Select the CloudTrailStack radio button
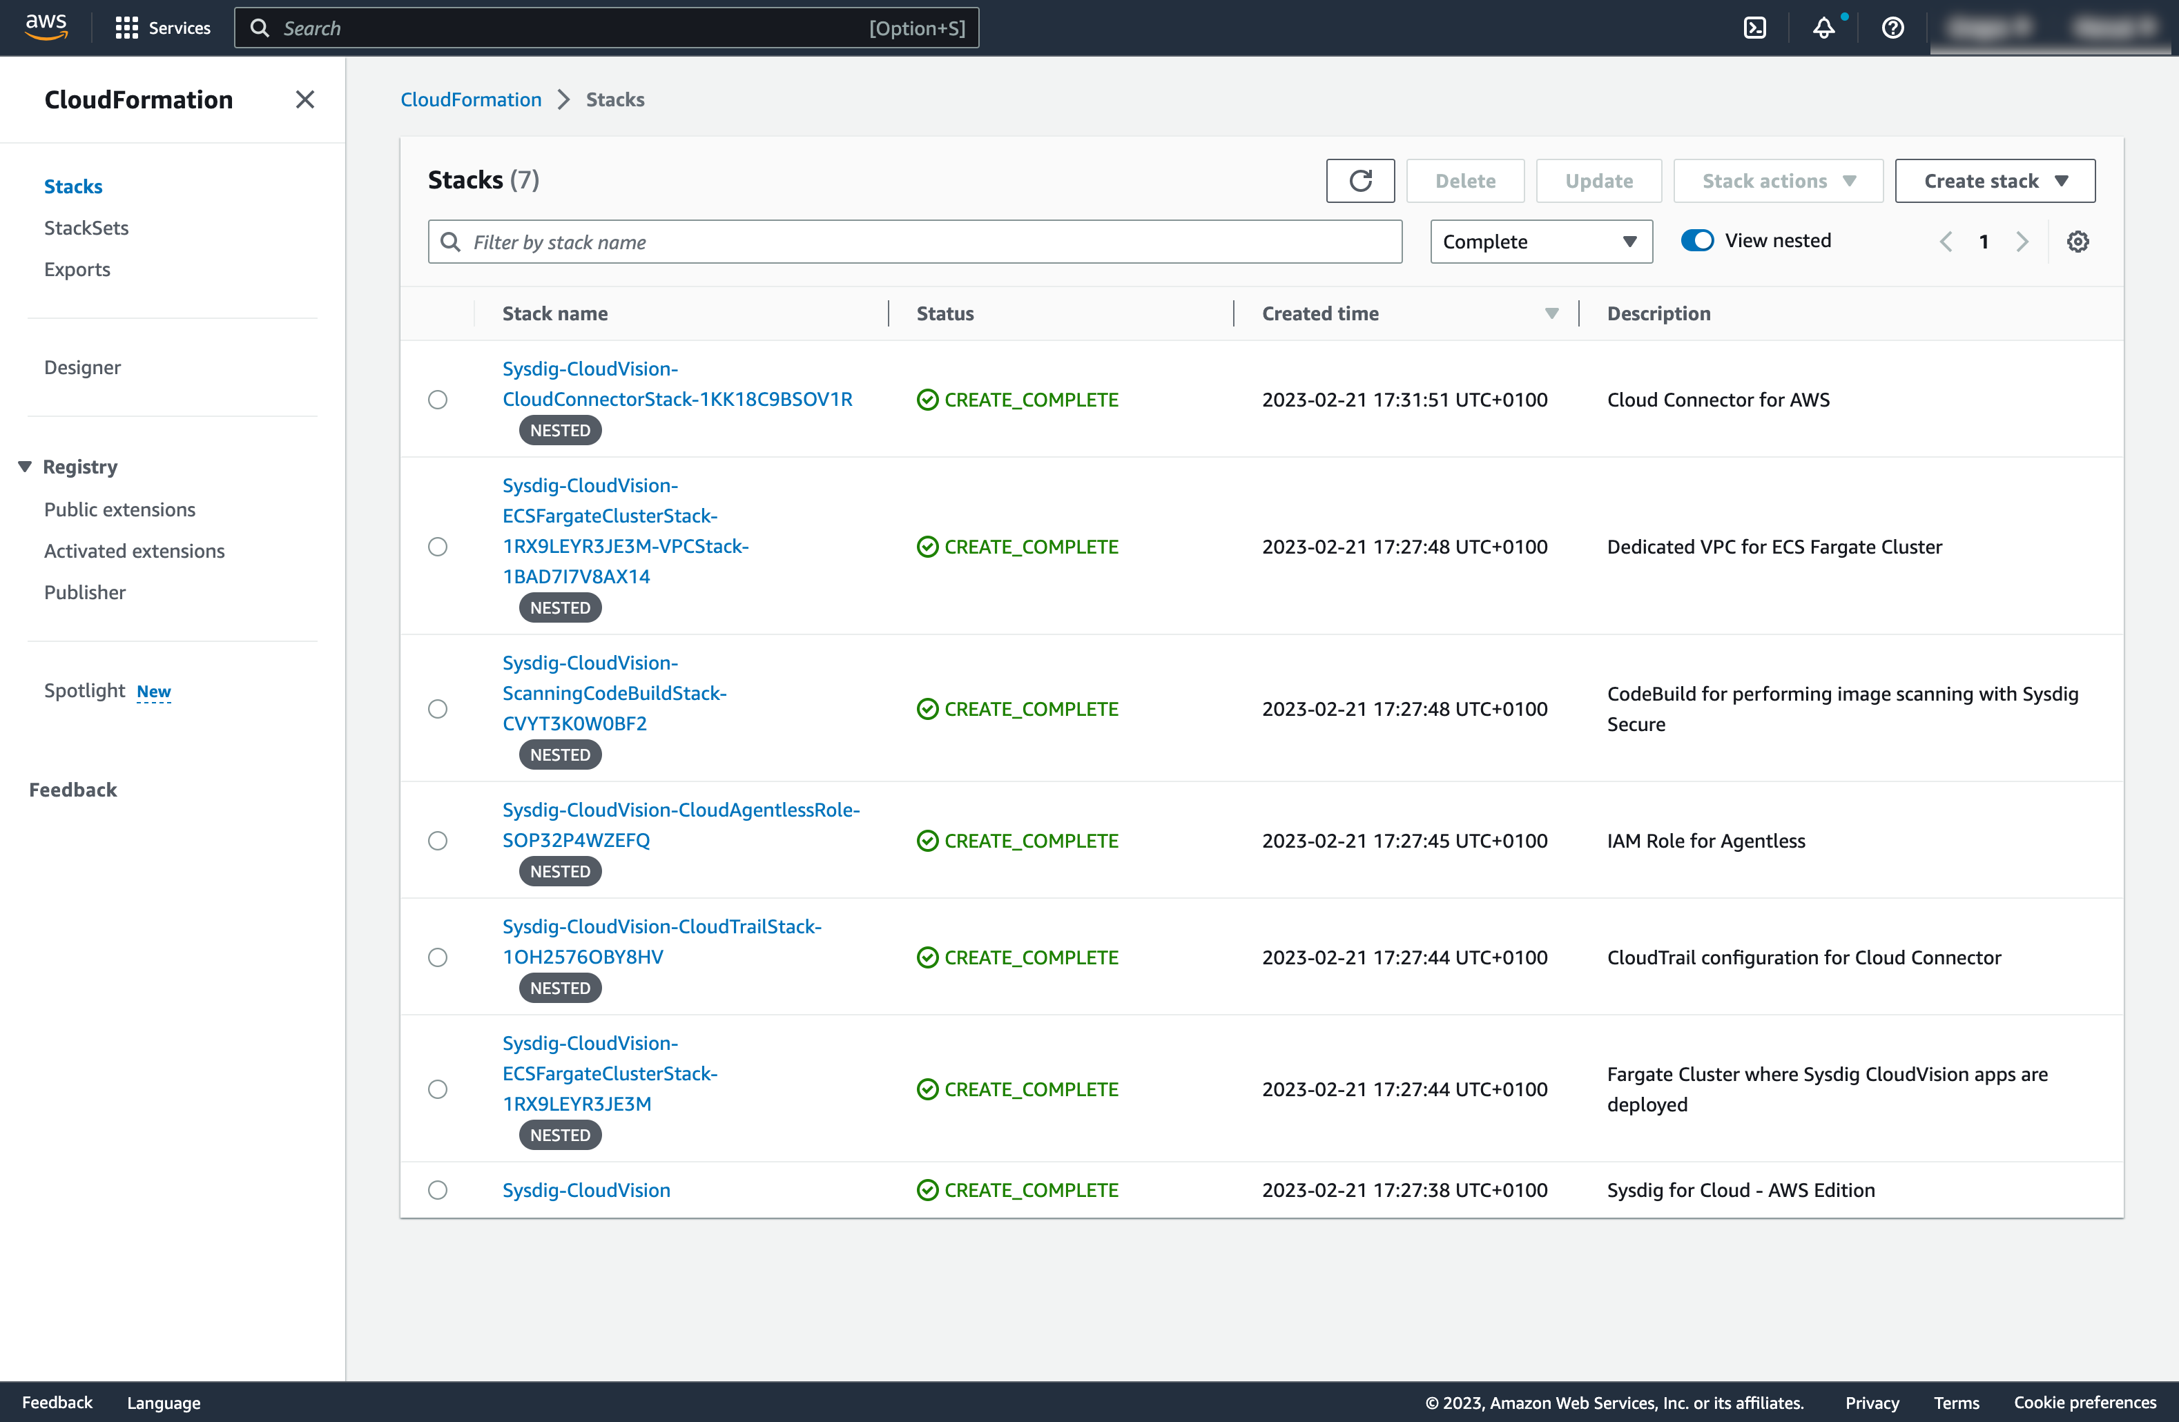Viewport: 2179px width, 1422px height. click(438, 957)
